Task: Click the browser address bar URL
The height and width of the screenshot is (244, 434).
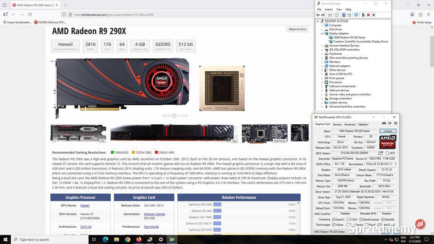Action: [114, 14]
